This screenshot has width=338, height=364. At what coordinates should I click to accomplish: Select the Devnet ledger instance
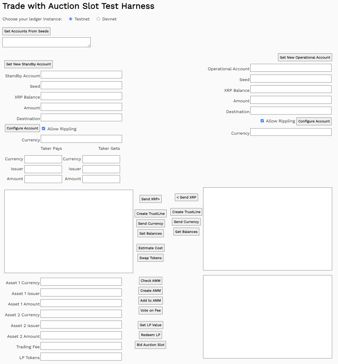[x=98, y=19]
